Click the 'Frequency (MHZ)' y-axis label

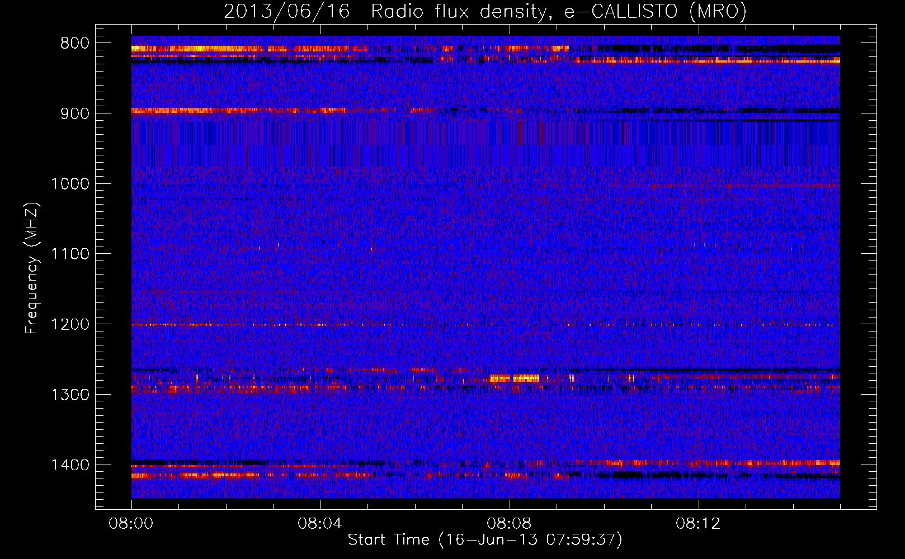[32, 268]
